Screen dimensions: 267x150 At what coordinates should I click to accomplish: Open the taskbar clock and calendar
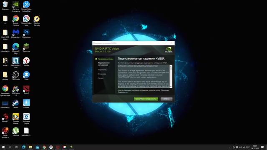(255, 147)
